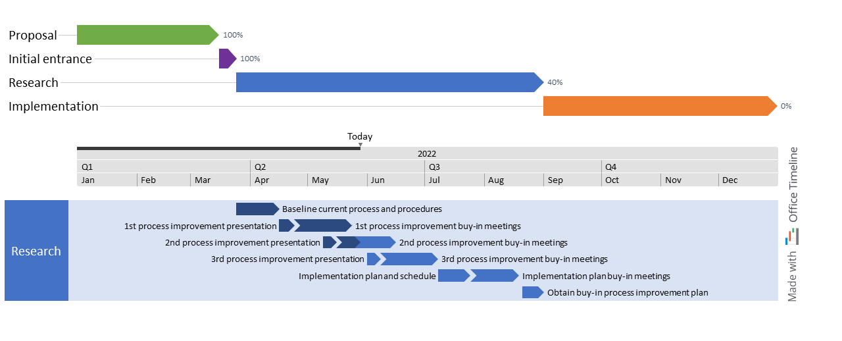This screenshot has height=341, width=842.
Task: Click the 2022 year band
Action: click(x=427, y=153)
